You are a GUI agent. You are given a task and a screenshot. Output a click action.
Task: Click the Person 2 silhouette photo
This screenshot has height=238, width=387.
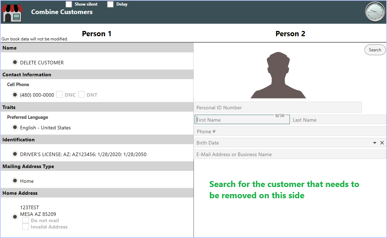tap(278, 75)
